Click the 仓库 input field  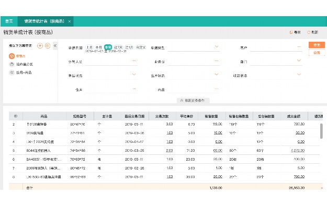111,90
